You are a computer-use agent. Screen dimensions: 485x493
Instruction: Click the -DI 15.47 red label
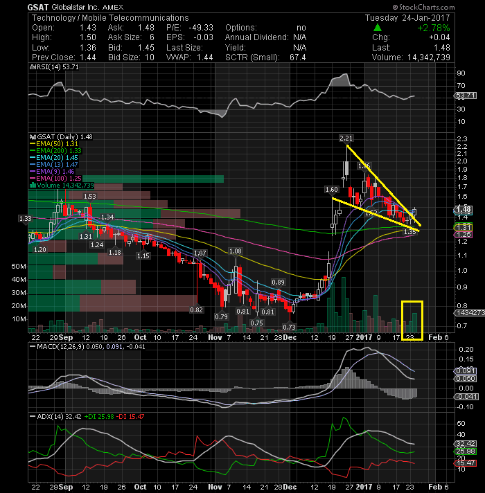[x=130, y=417]
